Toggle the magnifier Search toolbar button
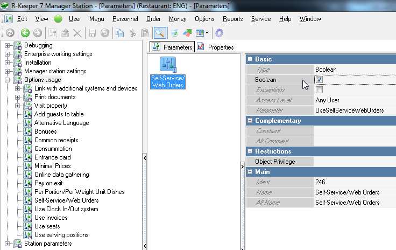The height and width of the screenshot is (250, 396). click(160, 33)
